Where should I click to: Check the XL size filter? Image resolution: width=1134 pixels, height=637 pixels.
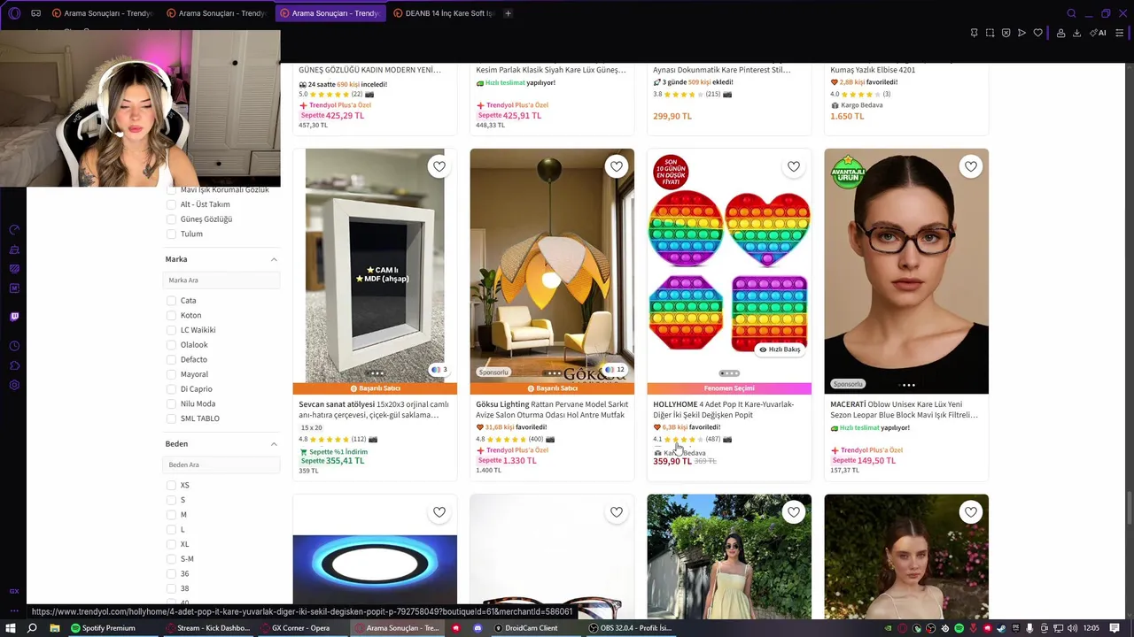(172, 544)
